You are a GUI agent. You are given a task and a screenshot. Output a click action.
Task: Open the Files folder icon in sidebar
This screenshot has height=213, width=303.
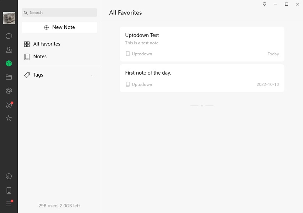(x=9, y=77)
